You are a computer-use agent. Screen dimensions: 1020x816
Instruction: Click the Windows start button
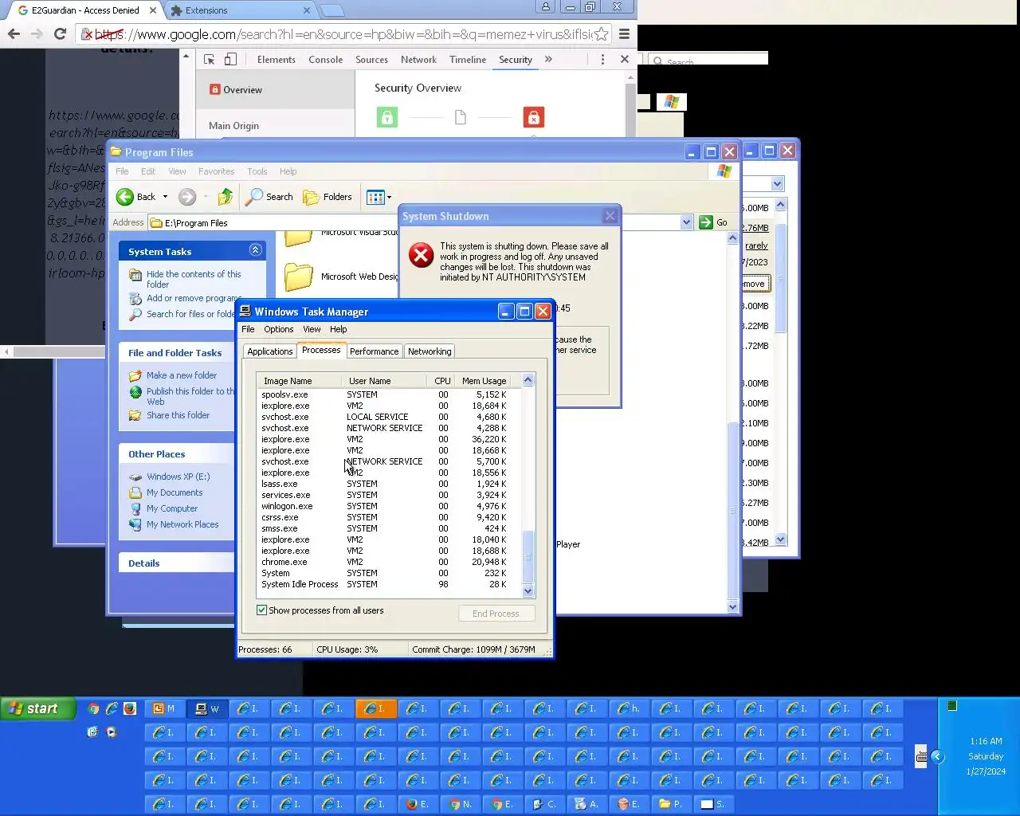click(37, 708)
